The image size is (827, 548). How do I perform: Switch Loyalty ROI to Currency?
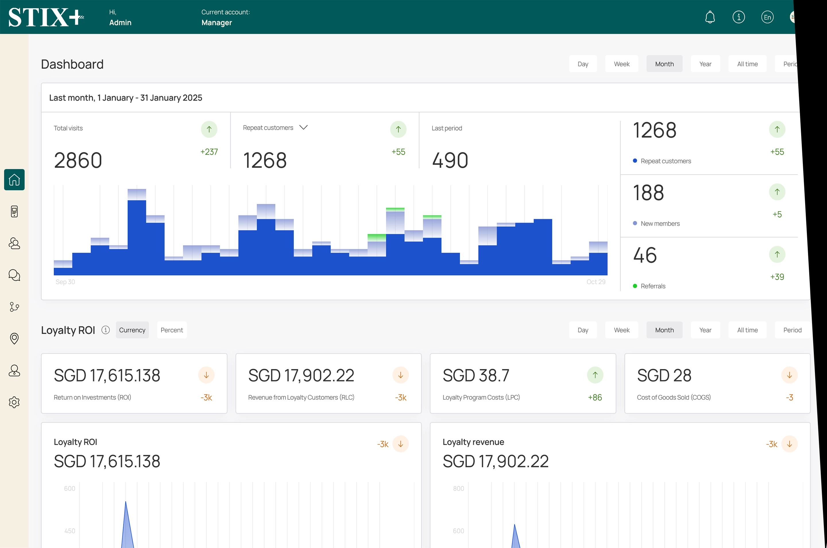click(x=132, y=330)
